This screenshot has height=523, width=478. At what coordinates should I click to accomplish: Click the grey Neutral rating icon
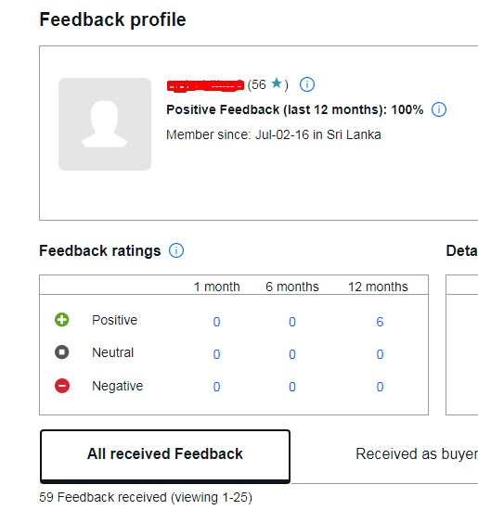pyautogui.click(x=62, y=351)
